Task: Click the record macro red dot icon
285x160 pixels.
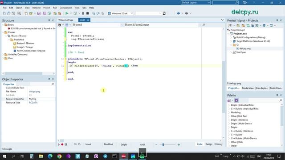Action: [62, 144]
